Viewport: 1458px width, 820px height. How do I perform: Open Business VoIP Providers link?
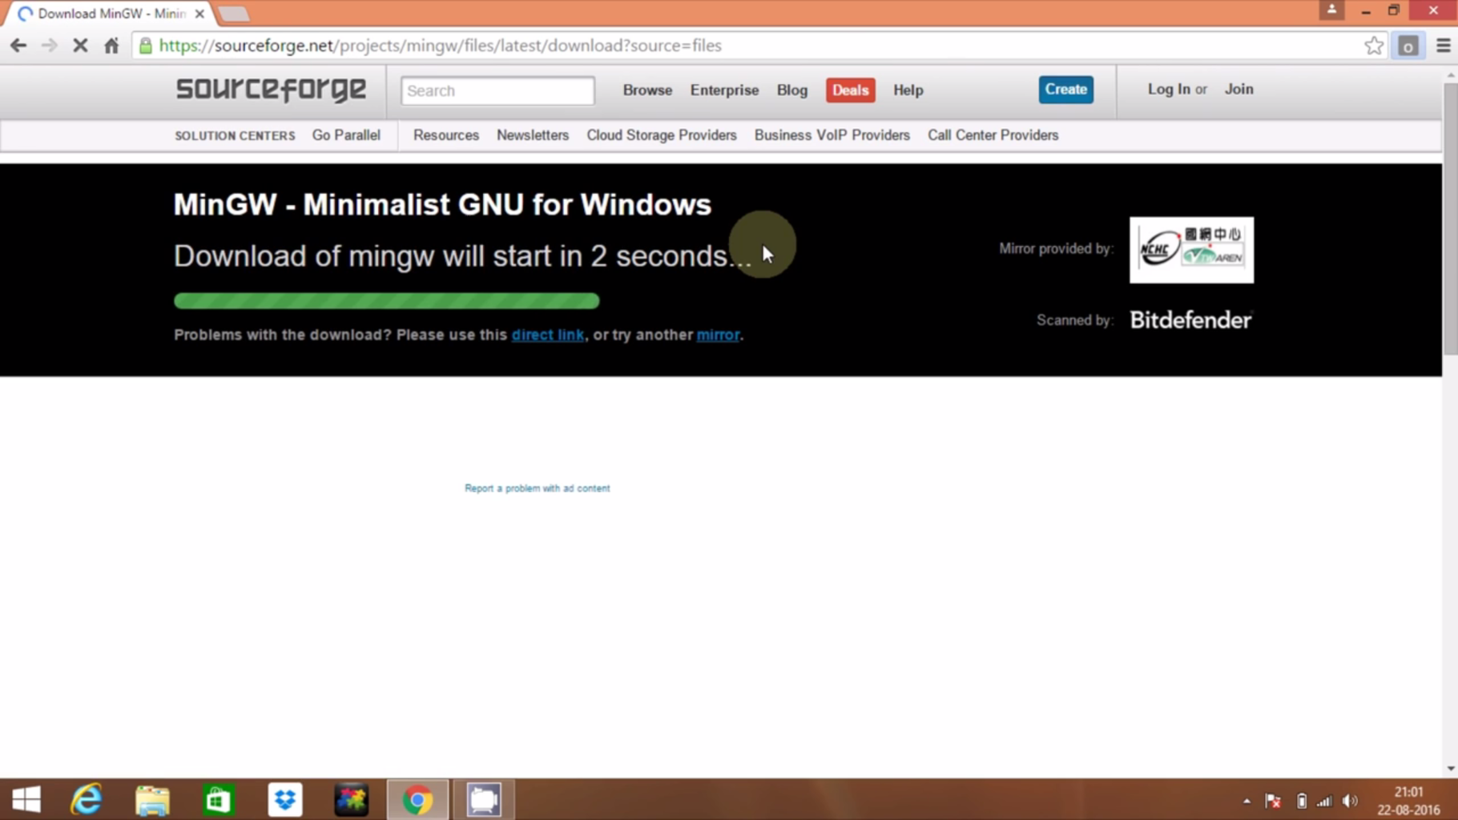coord(832,135)
